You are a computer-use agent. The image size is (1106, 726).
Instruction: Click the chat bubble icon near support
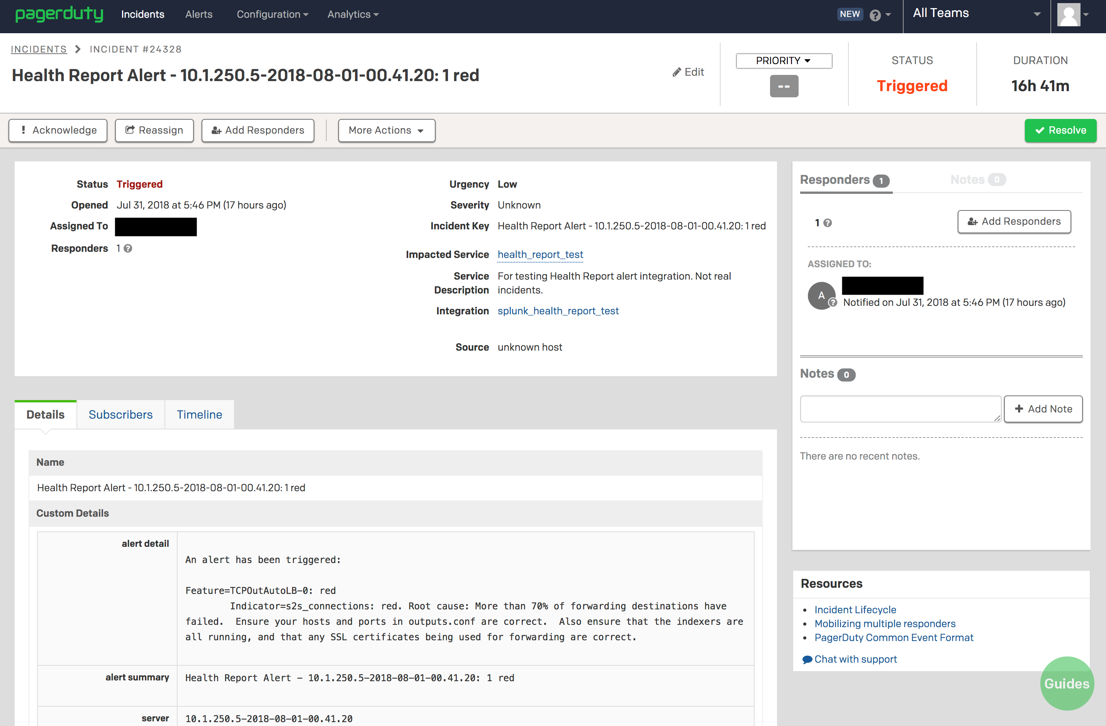(x=807, y=659)
